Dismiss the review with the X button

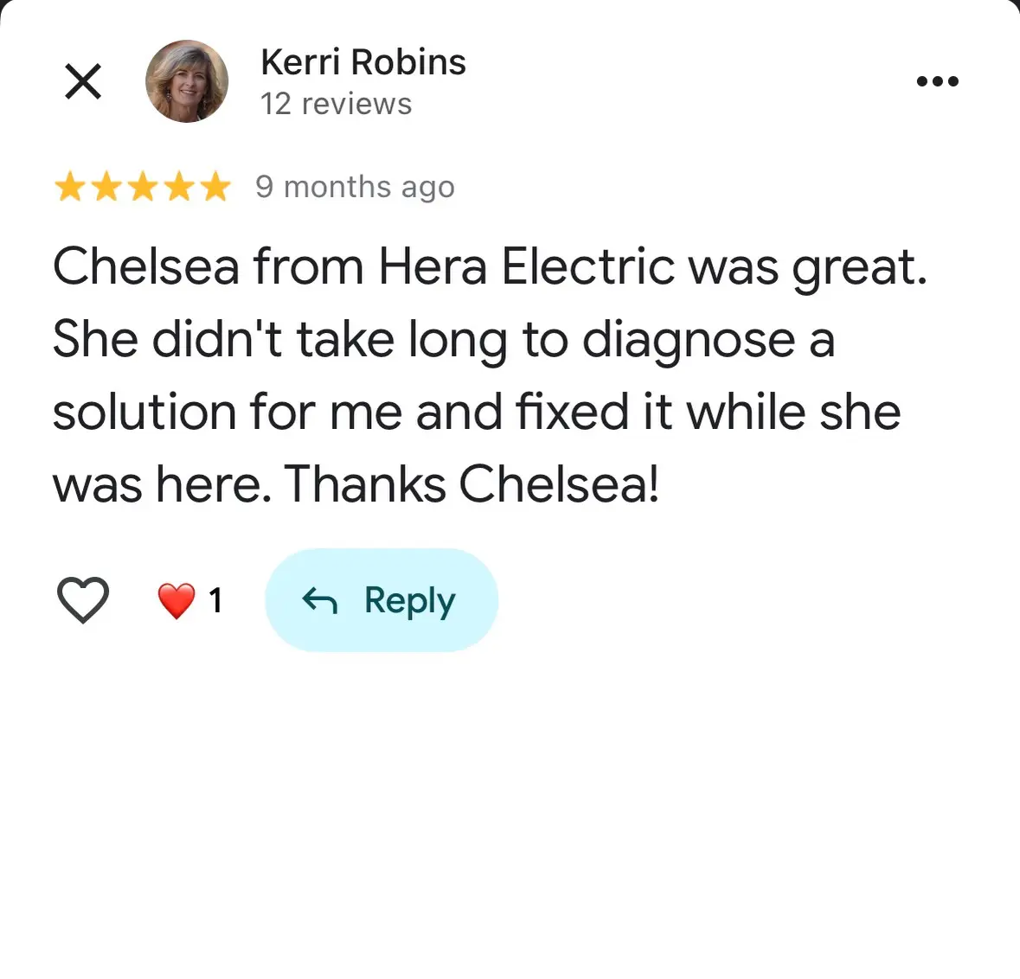click(x=82, y=81)
